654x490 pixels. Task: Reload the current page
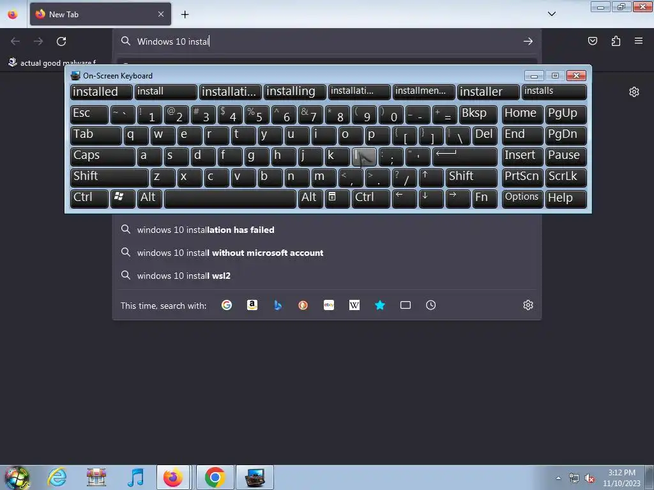tap(61, 41)
